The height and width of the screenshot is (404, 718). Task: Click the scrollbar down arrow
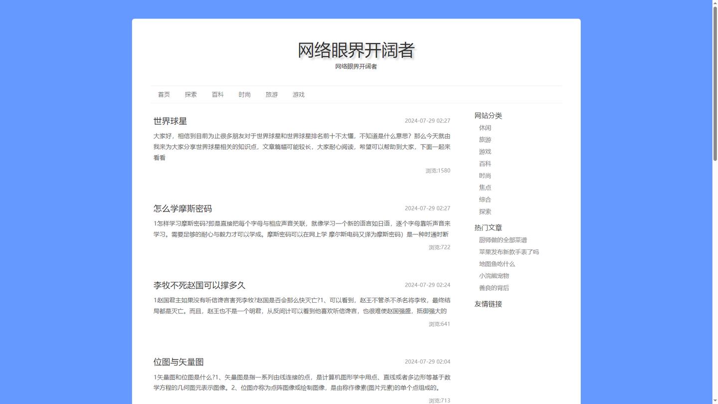coord(715,401)
